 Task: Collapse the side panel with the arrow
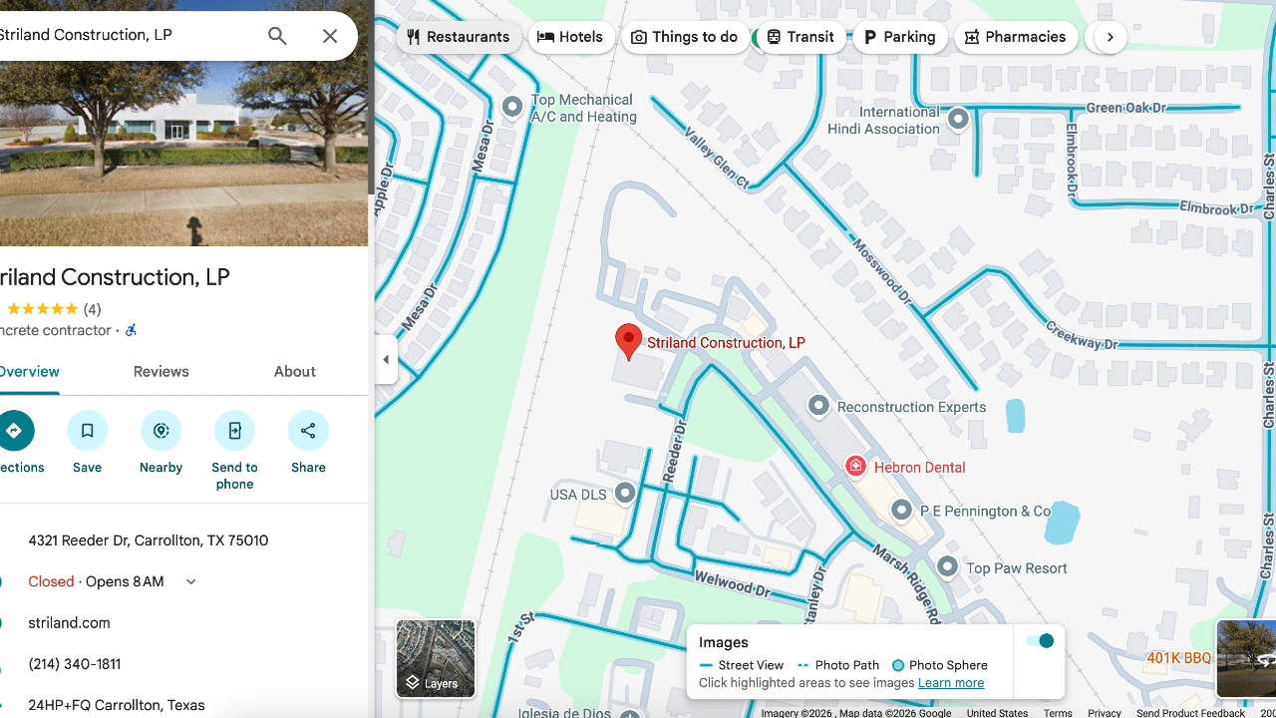point(386,359)
